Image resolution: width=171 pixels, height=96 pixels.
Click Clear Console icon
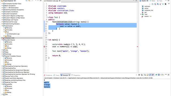click(x=145, y=75)
